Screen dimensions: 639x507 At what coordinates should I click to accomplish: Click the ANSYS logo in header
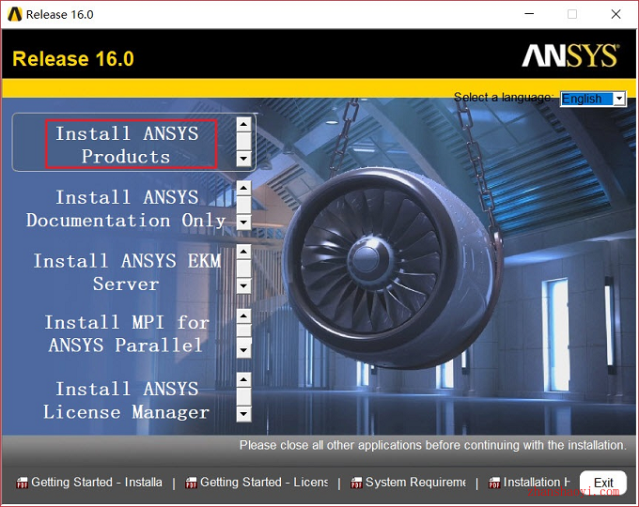pyautogui.click(x=570, y=55)
